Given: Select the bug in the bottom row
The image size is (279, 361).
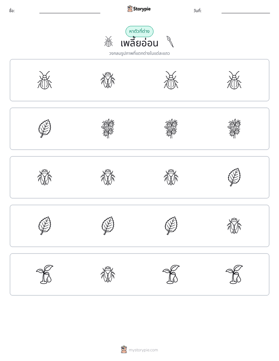Looking at the screenshot, I should [108, 274].
